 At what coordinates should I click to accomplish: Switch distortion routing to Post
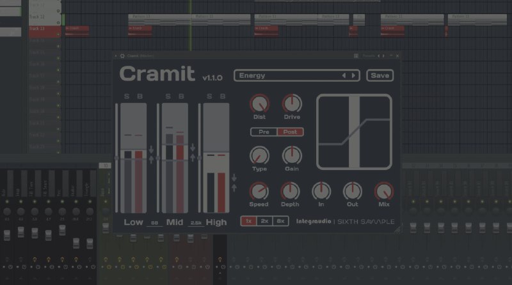click(x=291, y=132)
